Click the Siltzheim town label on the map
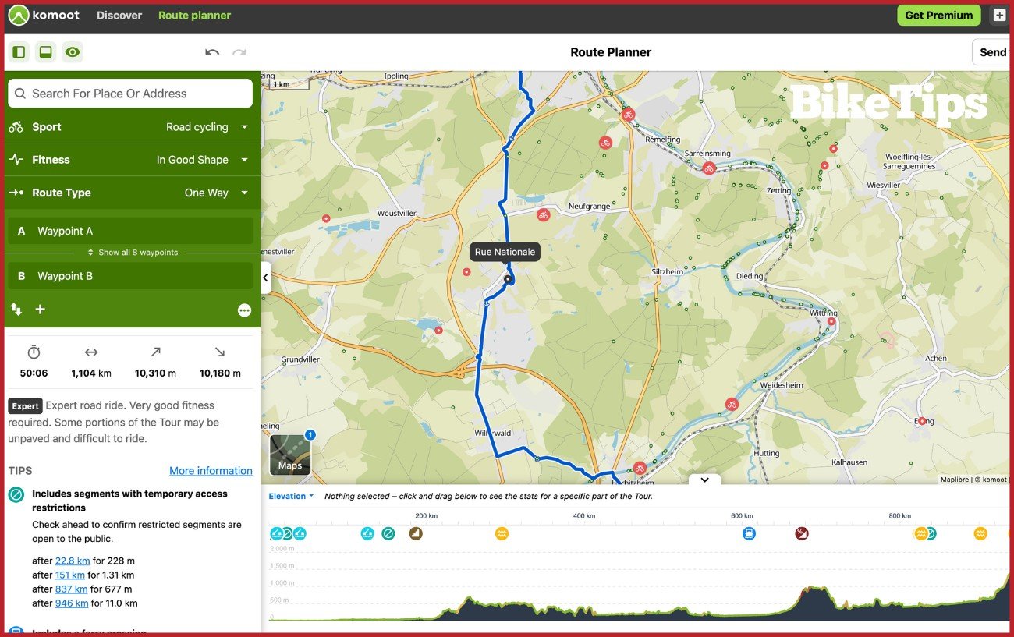This screenshot has height=637, width=1014. coord(667,271)
